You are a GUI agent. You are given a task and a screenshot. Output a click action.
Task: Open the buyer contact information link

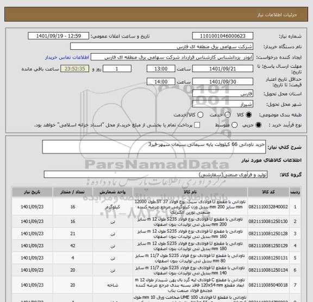tap(67, 57)
